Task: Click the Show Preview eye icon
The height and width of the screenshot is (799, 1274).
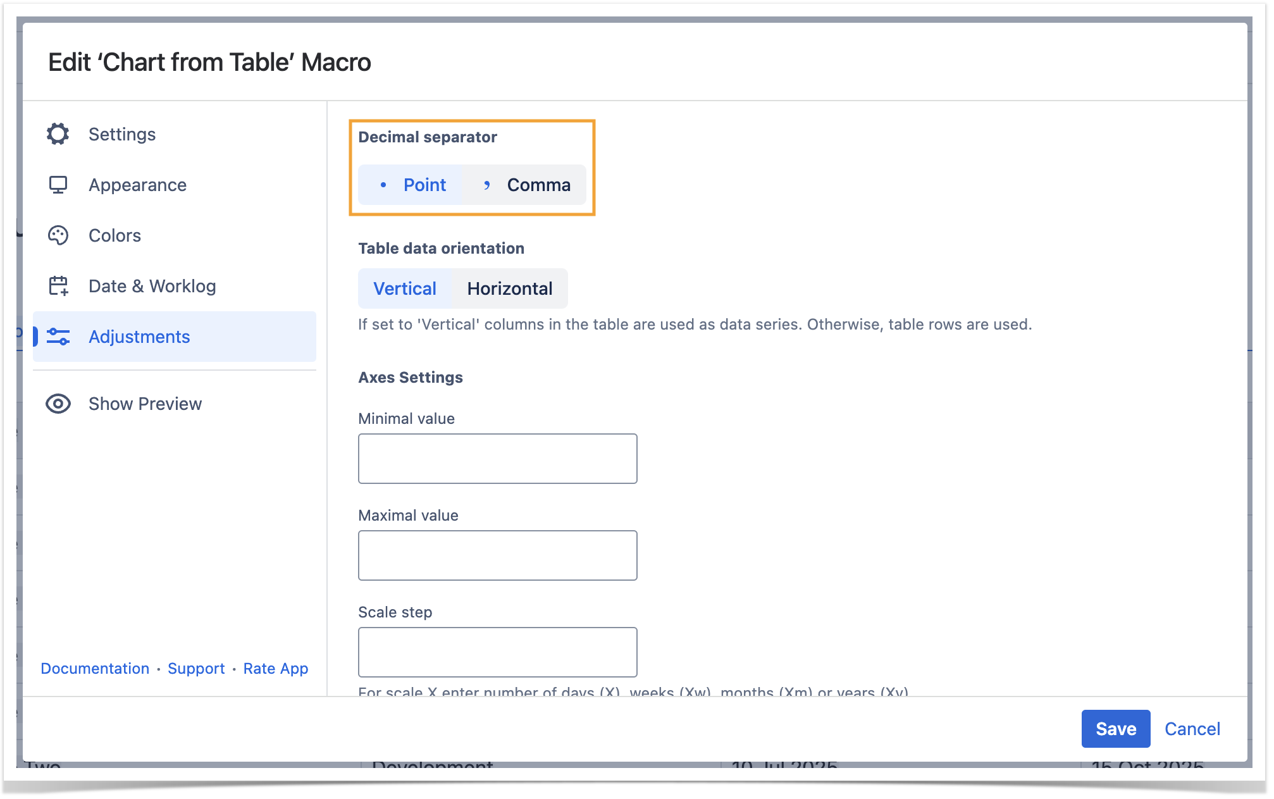Action: pos(58,404)
